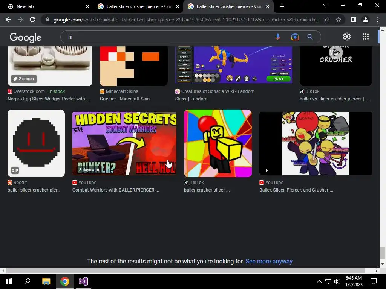This screenshot has height=289, width=386.
Task: Search by voice with the microphone
Action: 278,37
